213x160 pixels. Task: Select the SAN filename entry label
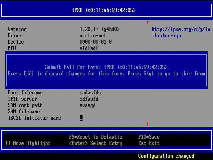24,112
